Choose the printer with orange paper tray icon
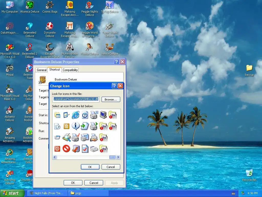The image size is (262, 197). (x=94, y=137)
